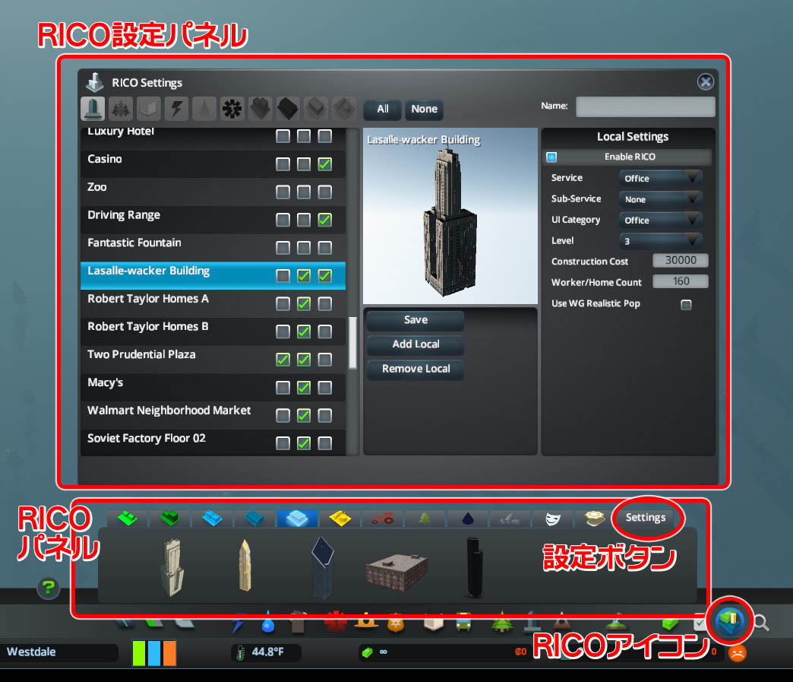
Task: Click the blue commercial demand bar
Action: coord(154,652)
